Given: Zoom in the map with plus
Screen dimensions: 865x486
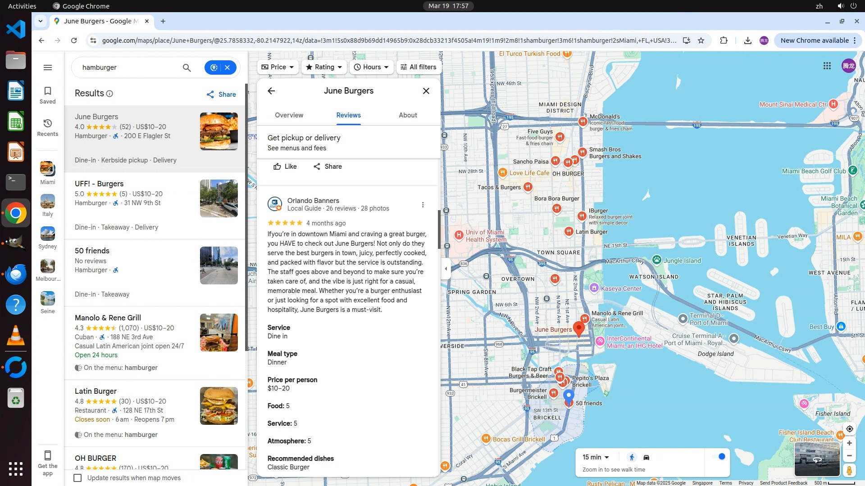Looking at the screenshot, I should pos(849,443).
